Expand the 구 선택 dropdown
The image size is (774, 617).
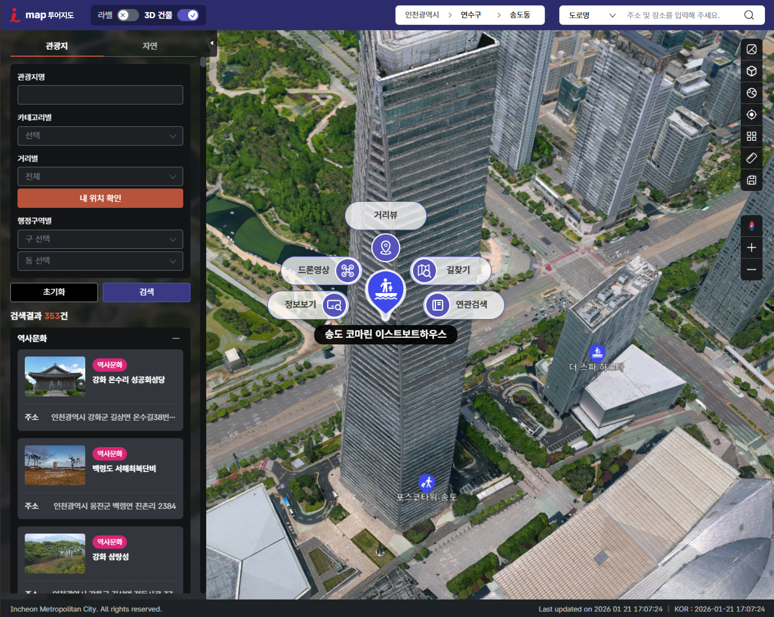(100, 239)
